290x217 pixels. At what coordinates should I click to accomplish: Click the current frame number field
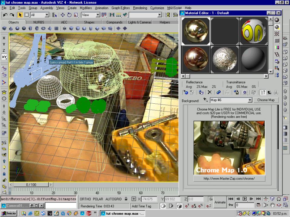pyautogui.click(x=245, y=205)
